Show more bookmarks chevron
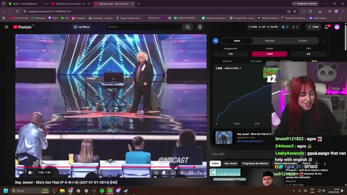The width and height of the screenshot is (347, 195). pyautogui.click(x=340, y=18)
